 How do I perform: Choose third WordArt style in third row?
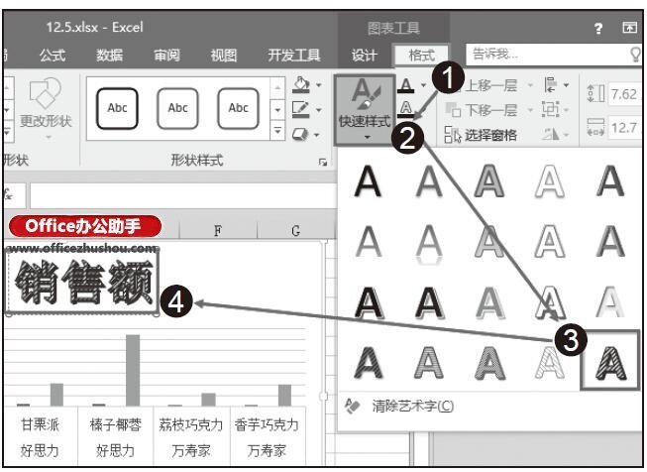coord(489,303)
